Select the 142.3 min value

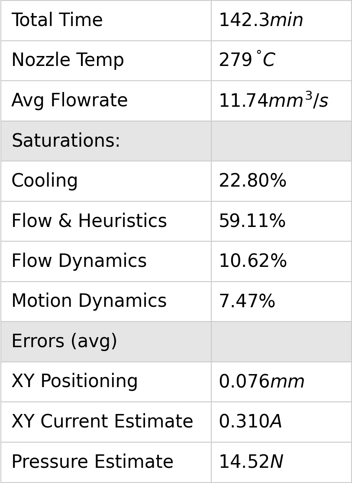click(x=261, y=20)
